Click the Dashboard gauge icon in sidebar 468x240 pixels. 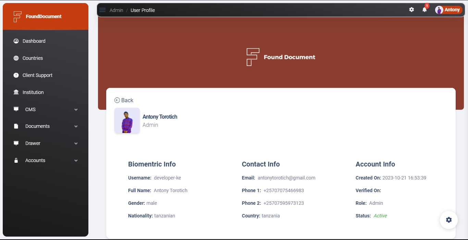[x=16, y=41]
